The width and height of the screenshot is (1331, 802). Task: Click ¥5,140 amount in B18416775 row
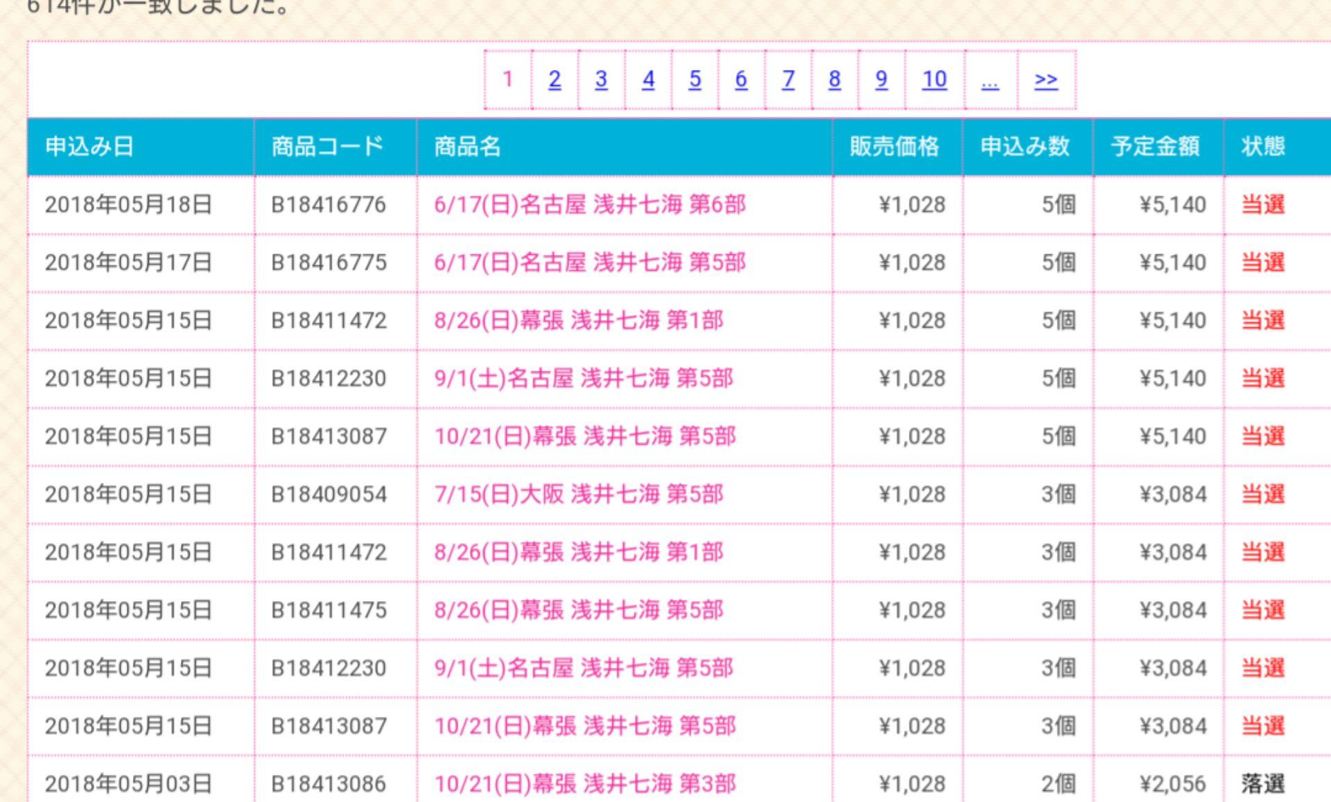(1173, 262)
